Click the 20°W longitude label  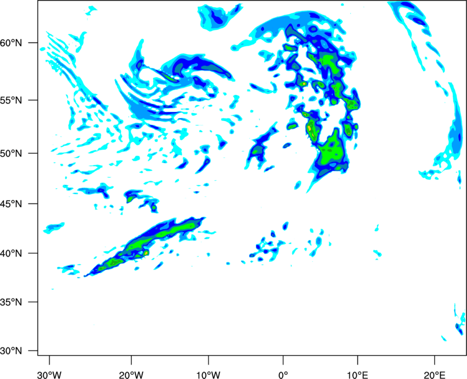131,375
